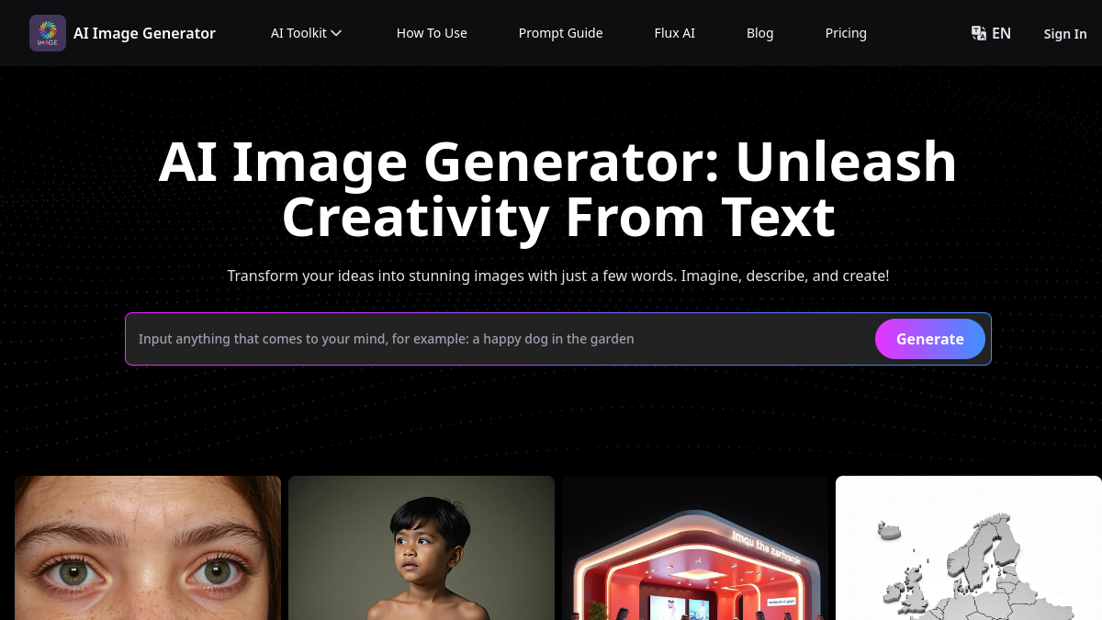1102x620 pixels.
Task: Open the Flux AI menu item
Action: point(674,33)
